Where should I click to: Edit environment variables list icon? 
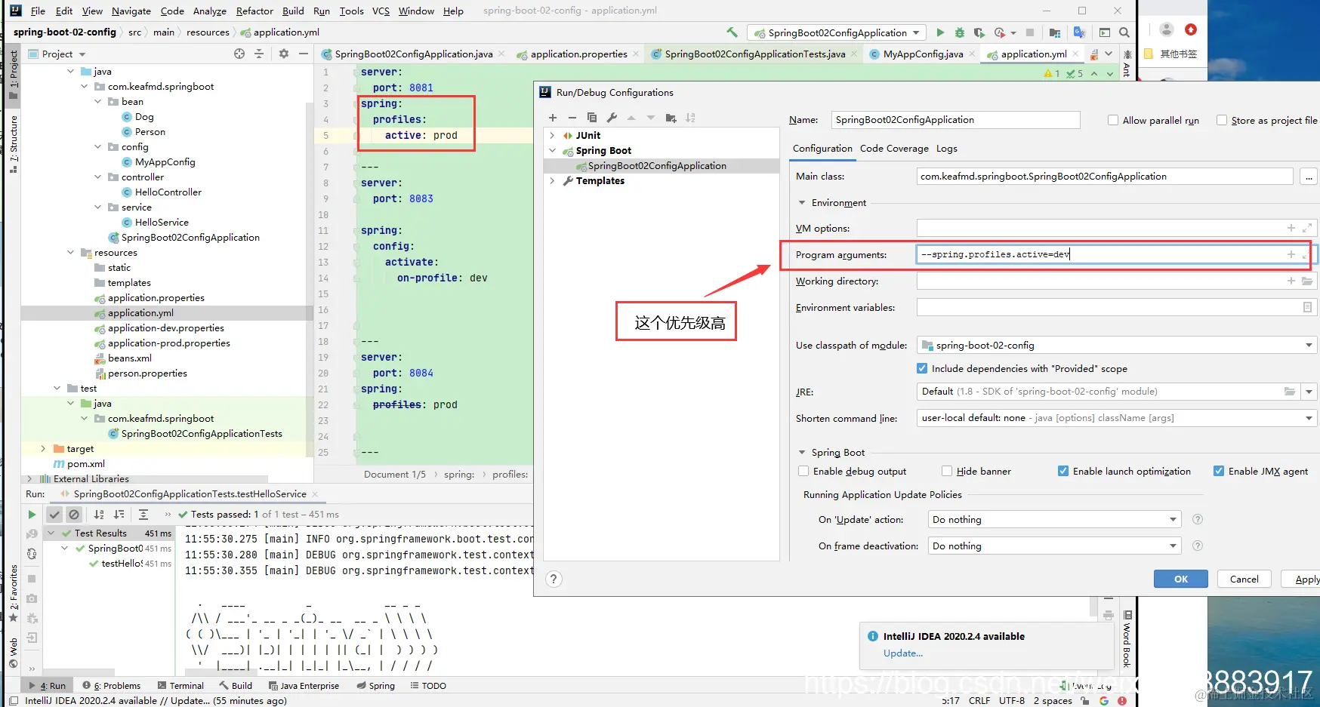tap(1307, 307)
